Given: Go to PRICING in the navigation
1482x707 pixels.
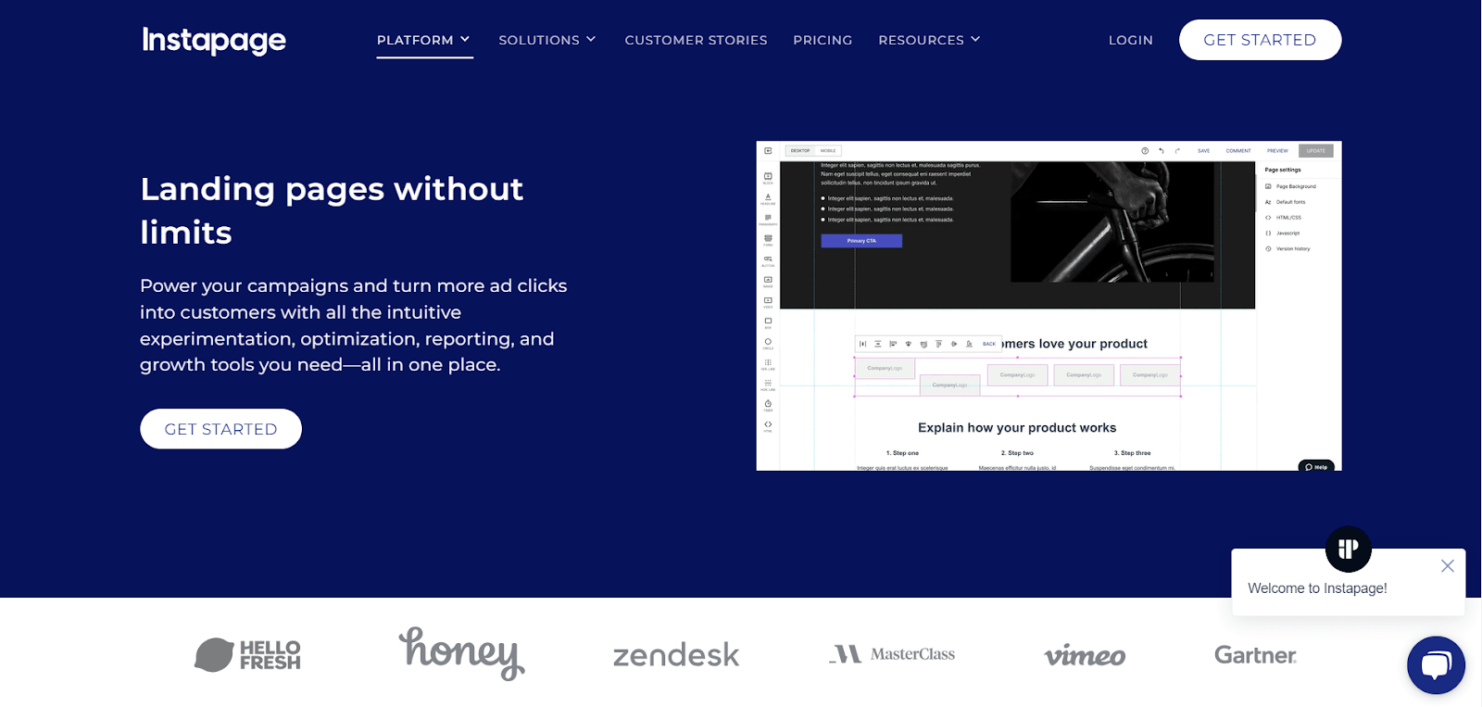Looking at the screenshot, I should pyautogui.click(x=823, y=40).
